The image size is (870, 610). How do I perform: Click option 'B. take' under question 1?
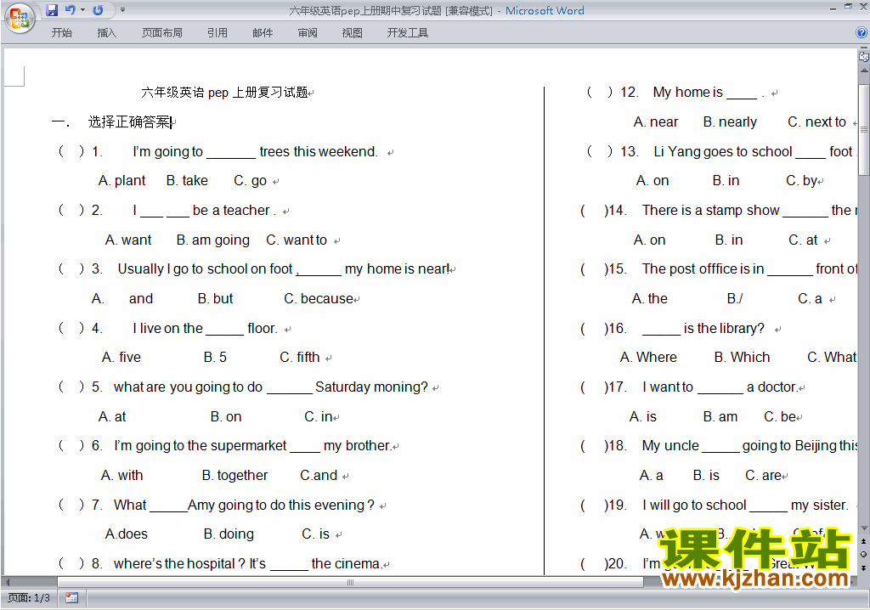[x=187, y=181]
